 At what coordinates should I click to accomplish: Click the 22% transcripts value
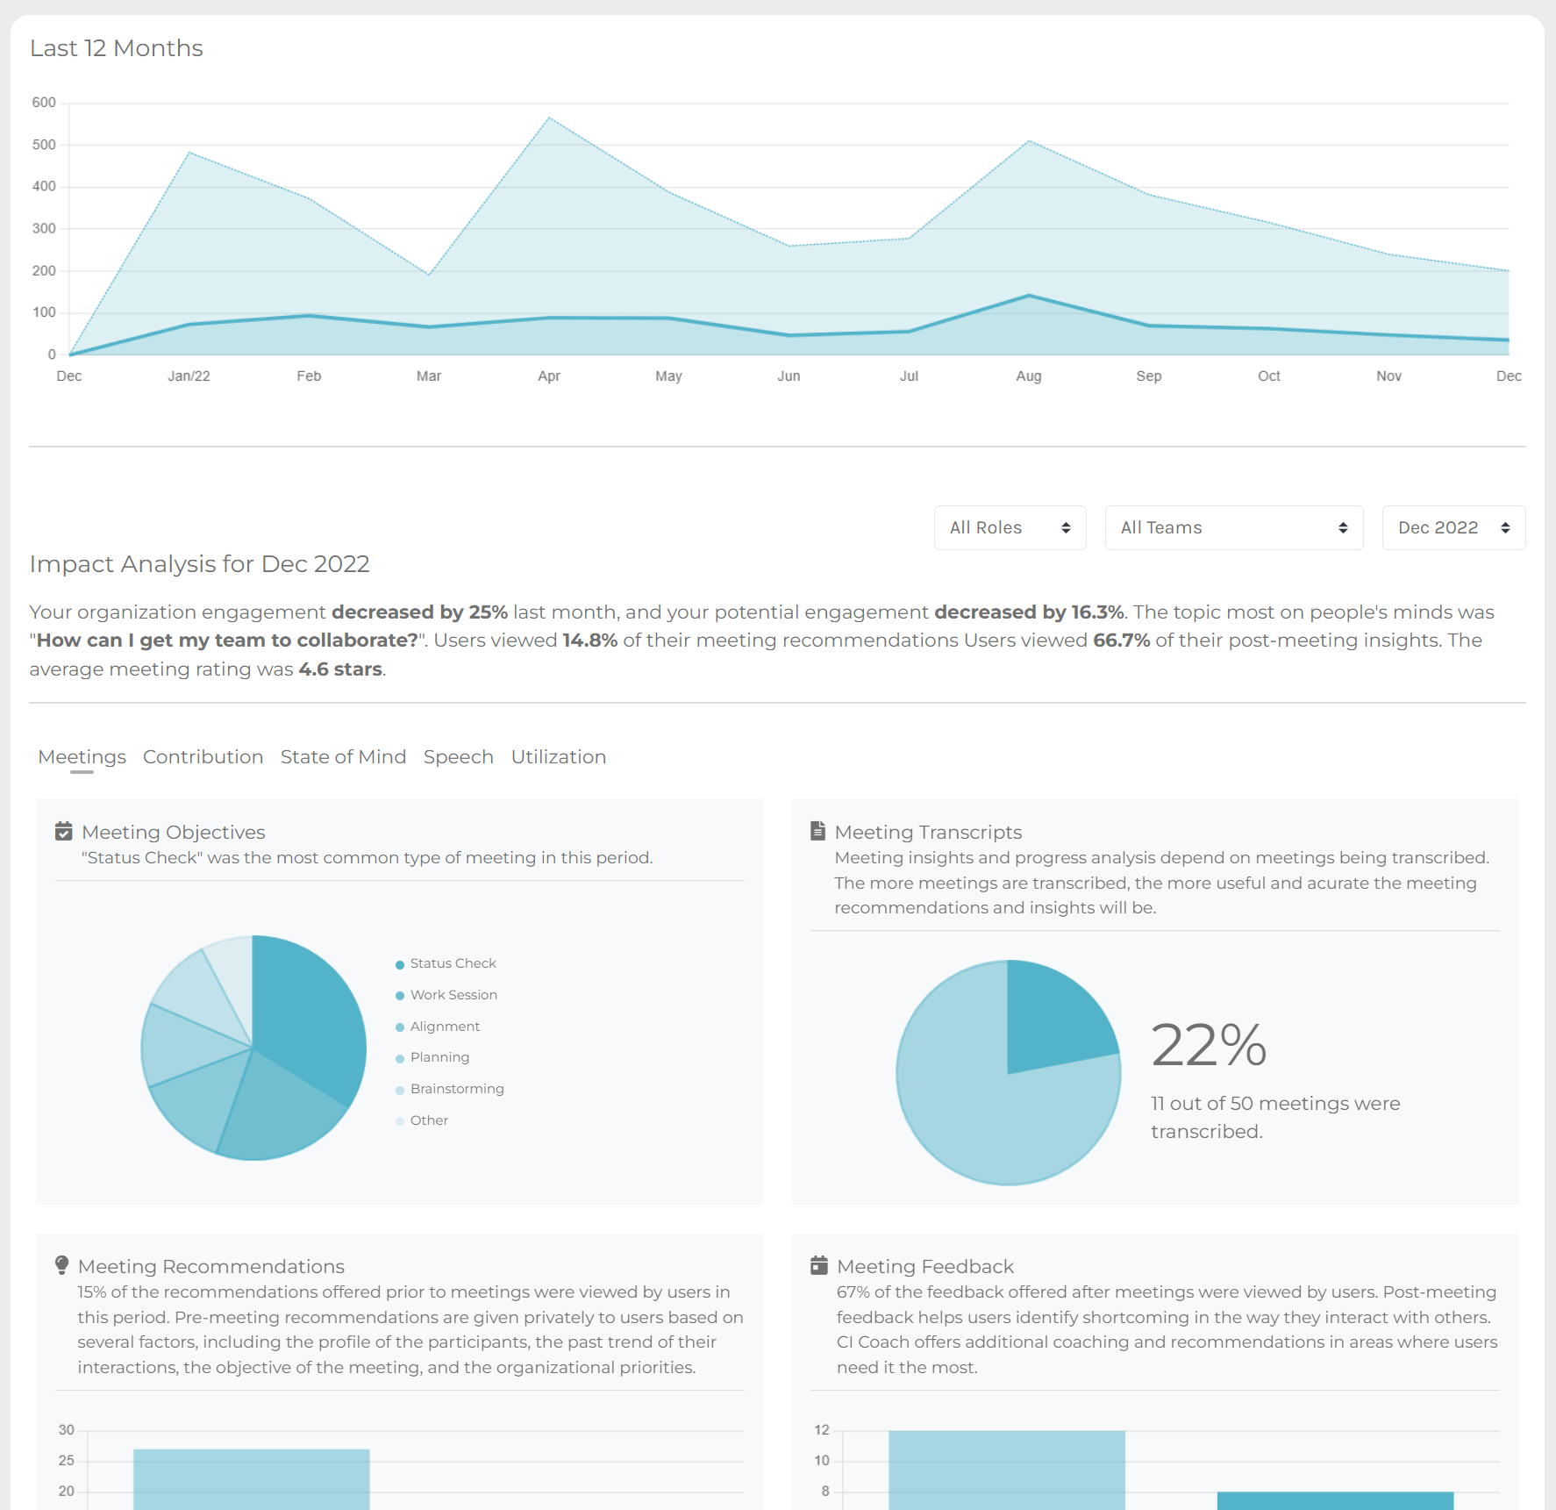click(x=1209, y=1045)
